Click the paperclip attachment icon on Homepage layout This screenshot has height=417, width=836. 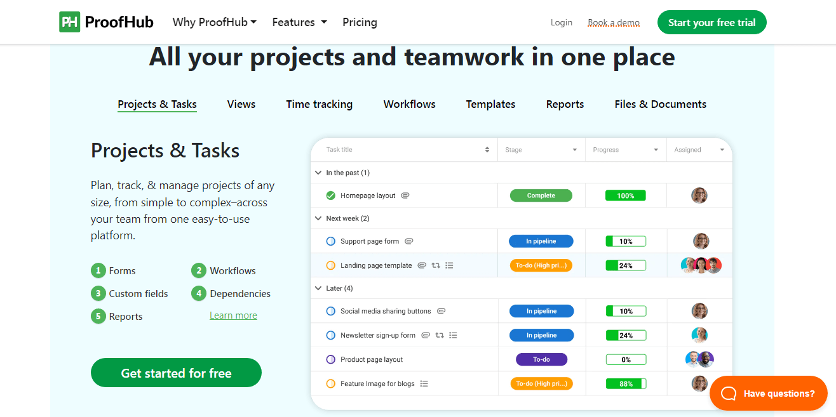click(x=405, y=195)
